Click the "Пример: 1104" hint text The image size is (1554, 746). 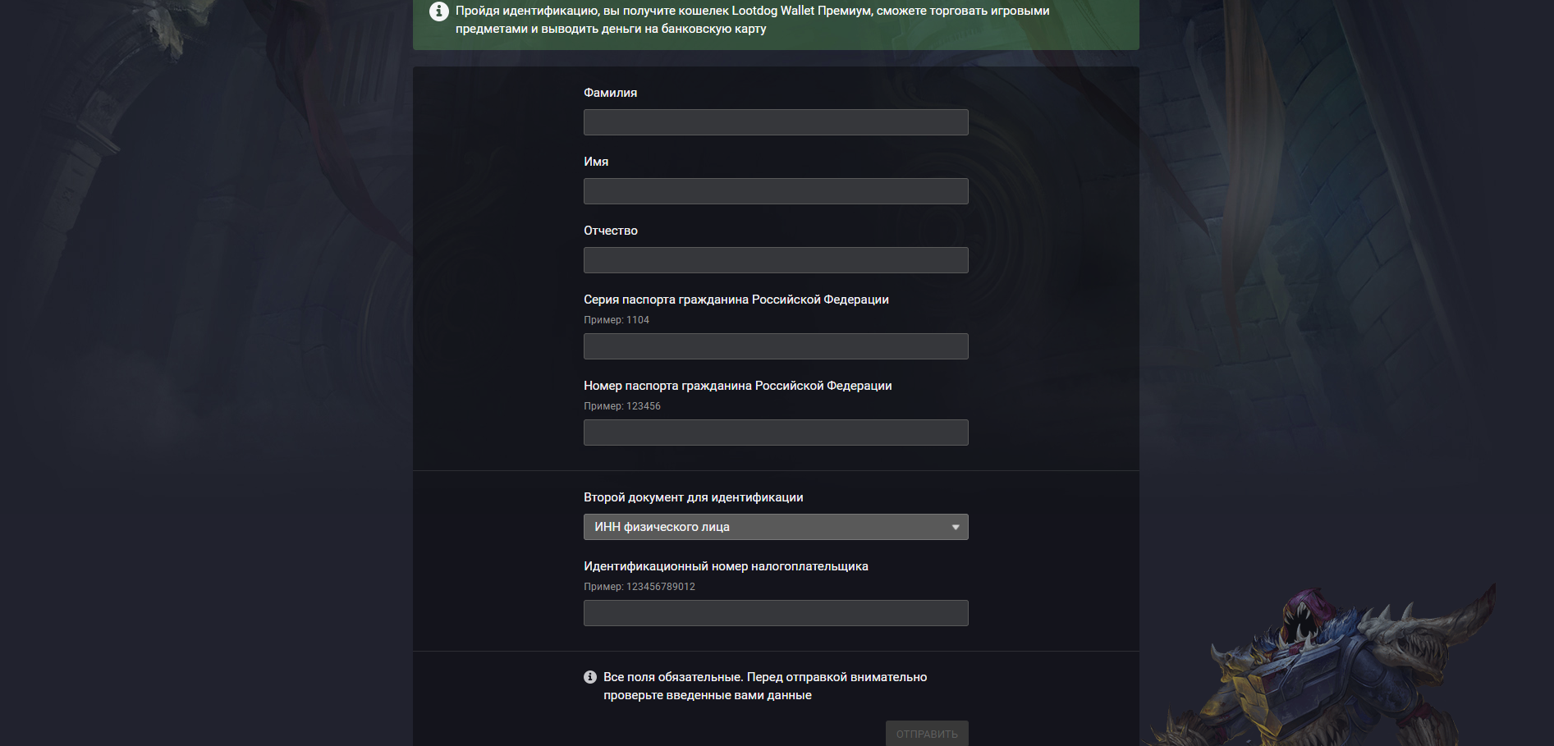[x=617, y=320]
